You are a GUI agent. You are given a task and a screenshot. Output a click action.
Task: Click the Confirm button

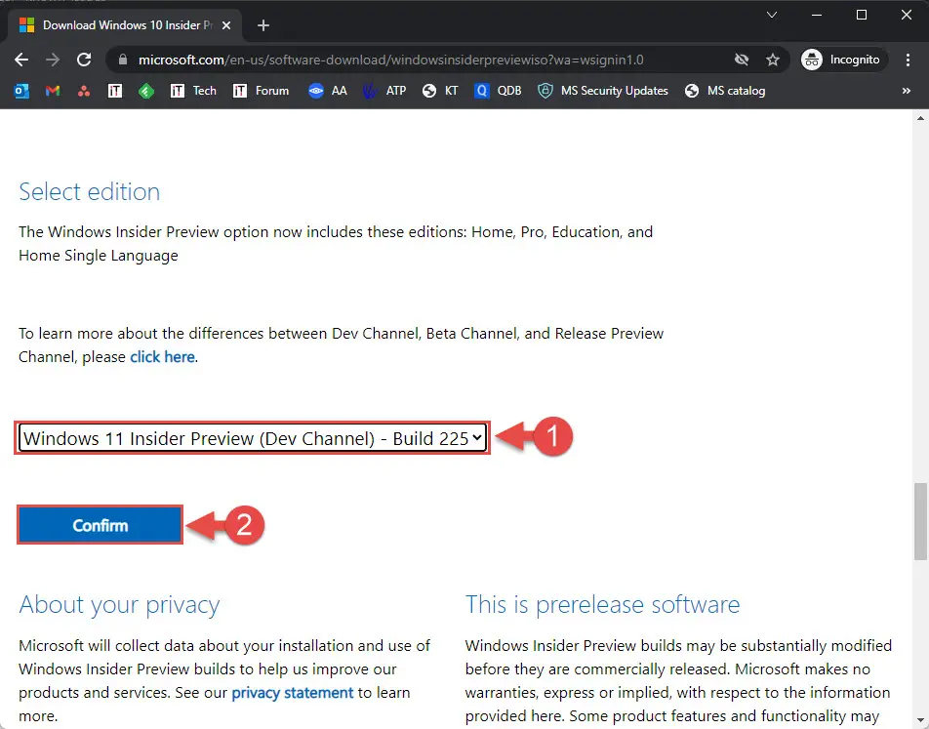pyautogui.click(x=100, y=525)
